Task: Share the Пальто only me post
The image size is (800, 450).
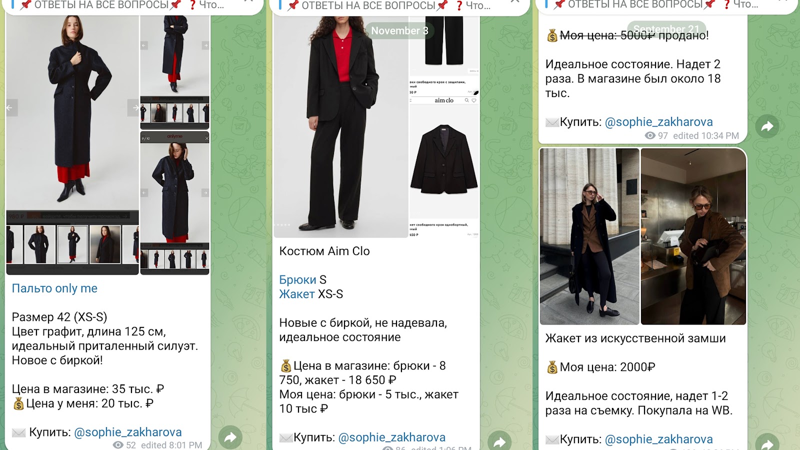Action: [x=230, y=438]
